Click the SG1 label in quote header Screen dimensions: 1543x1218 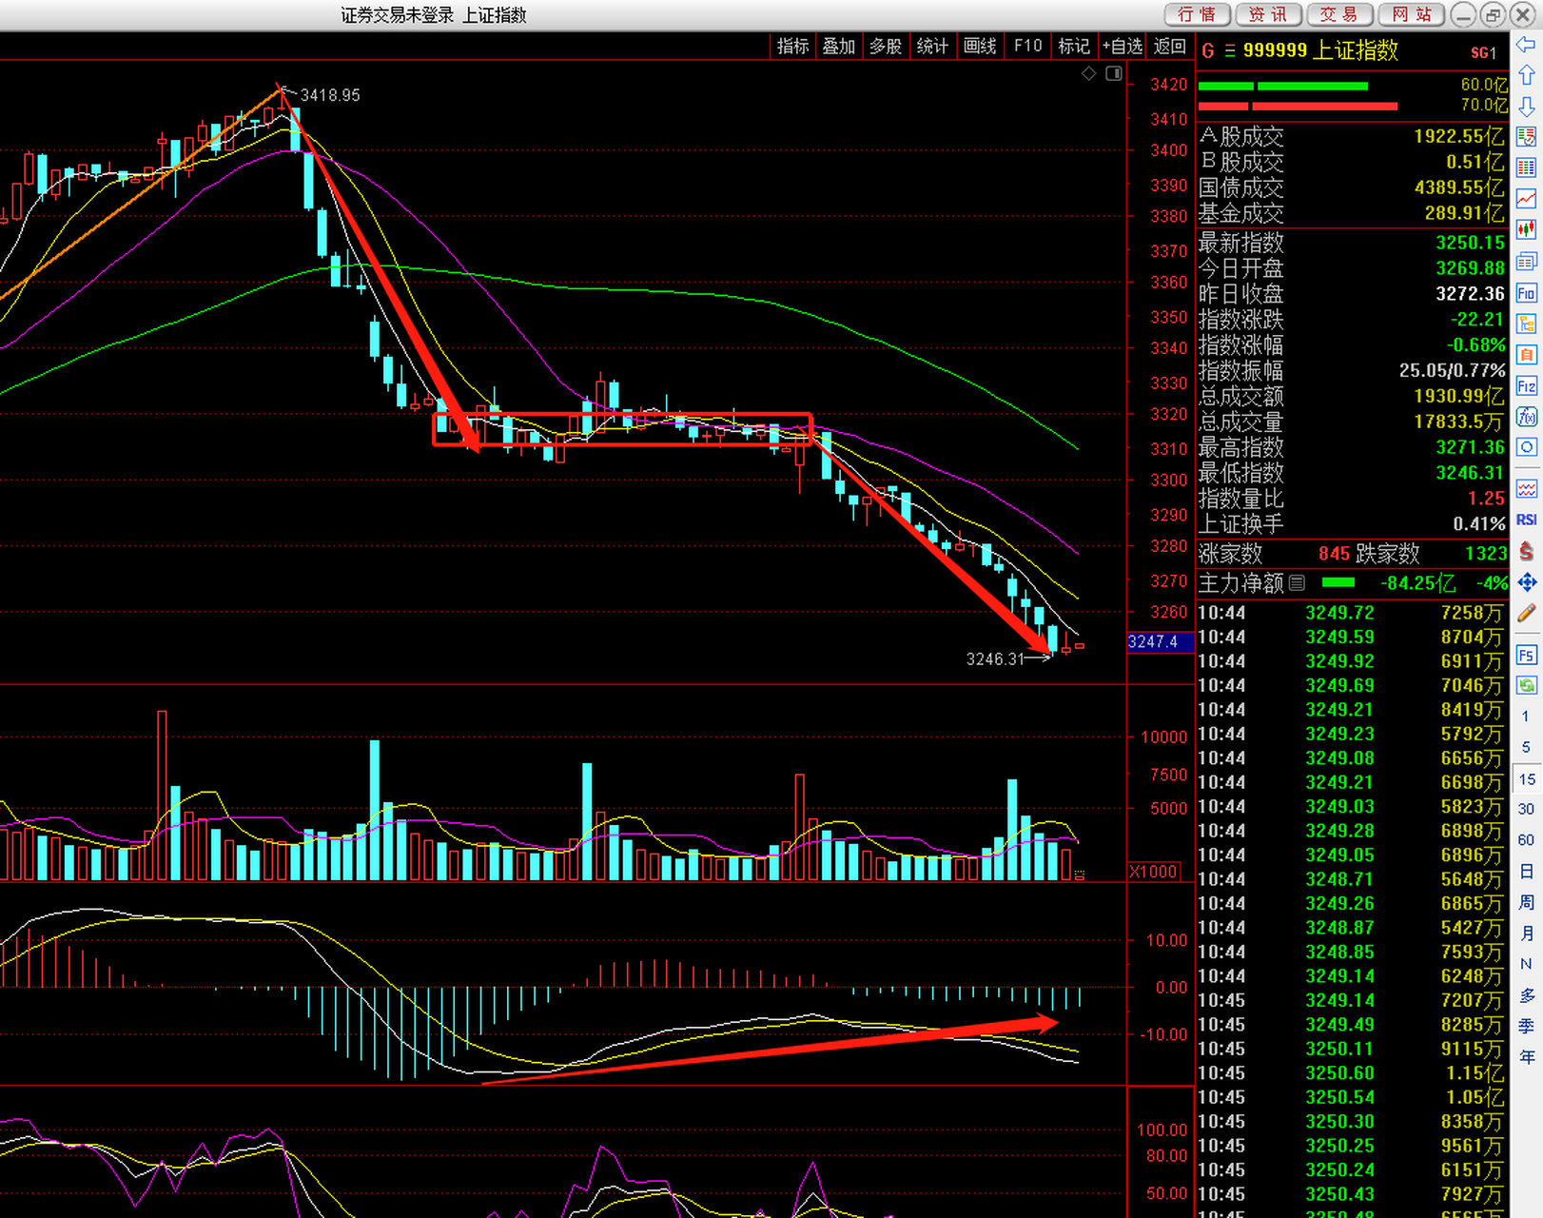point(1484,52)
